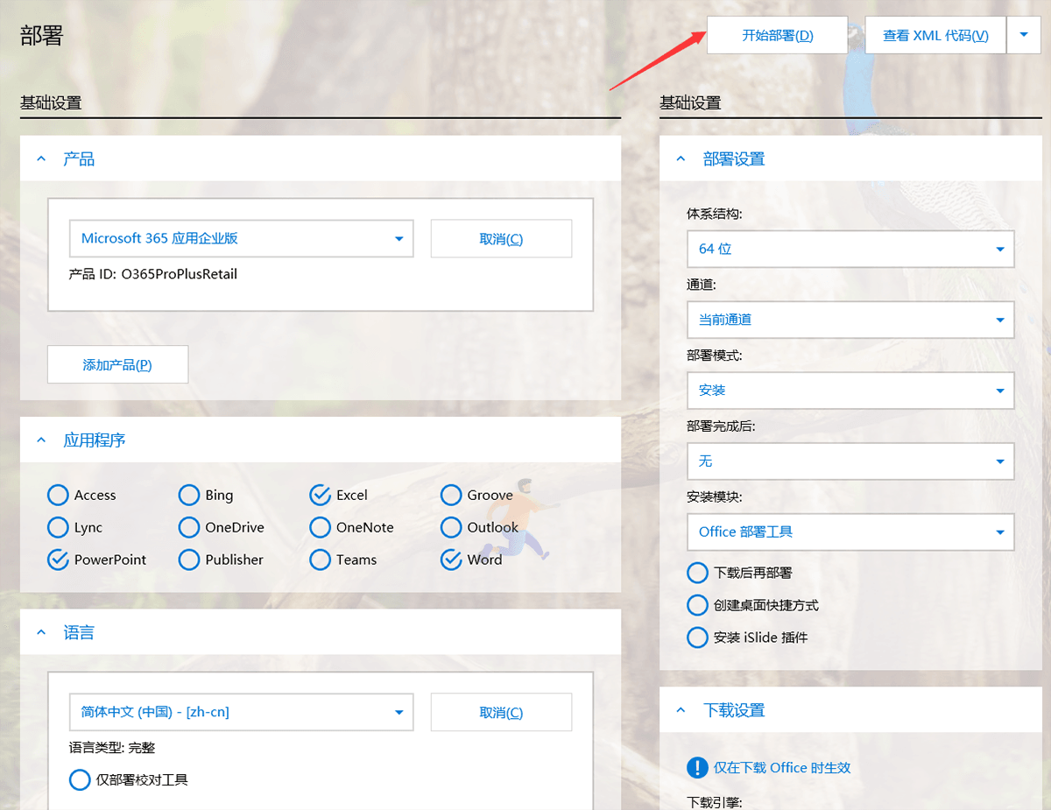Open the 体系结构 64 位 dropdown

[850, 249]
